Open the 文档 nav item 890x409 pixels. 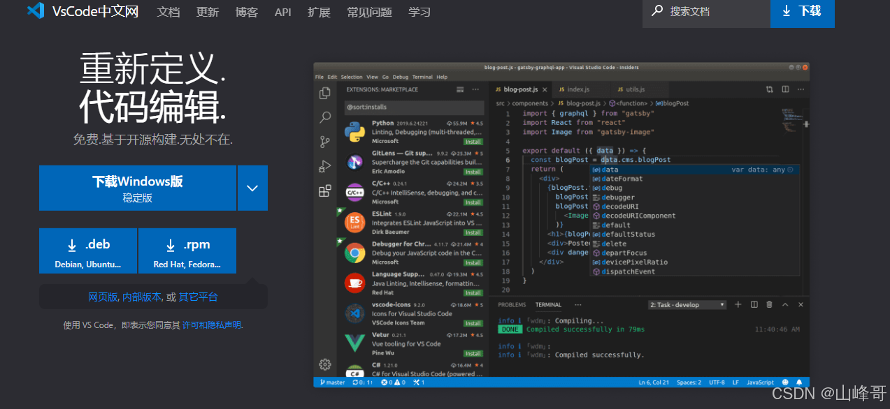(x=168, y=12)
